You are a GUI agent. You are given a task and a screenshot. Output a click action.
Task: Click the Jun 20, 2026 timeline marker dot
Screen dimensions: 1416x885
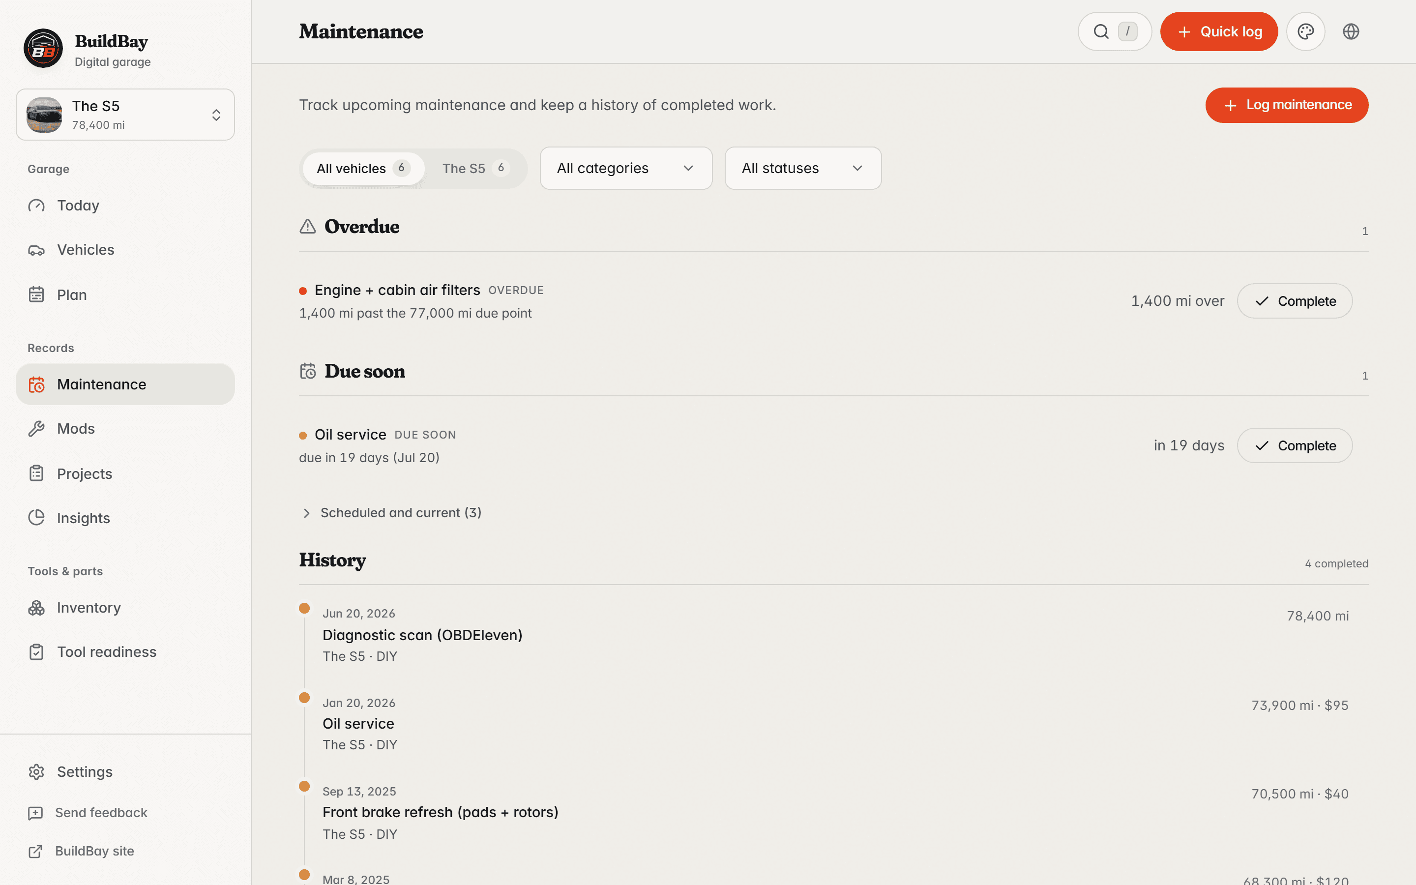(304, 608)
